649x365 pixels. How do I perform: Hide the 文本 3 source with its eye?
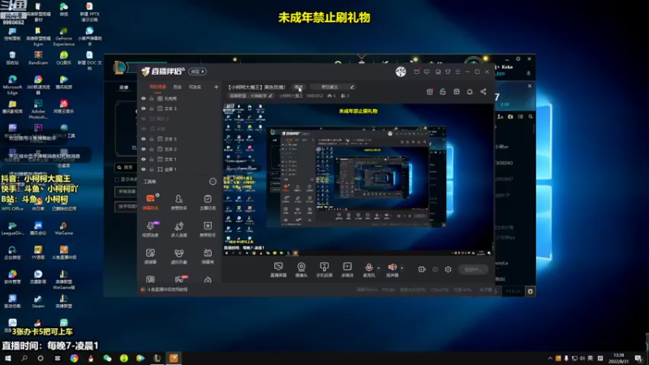click(x=144, y=109)
